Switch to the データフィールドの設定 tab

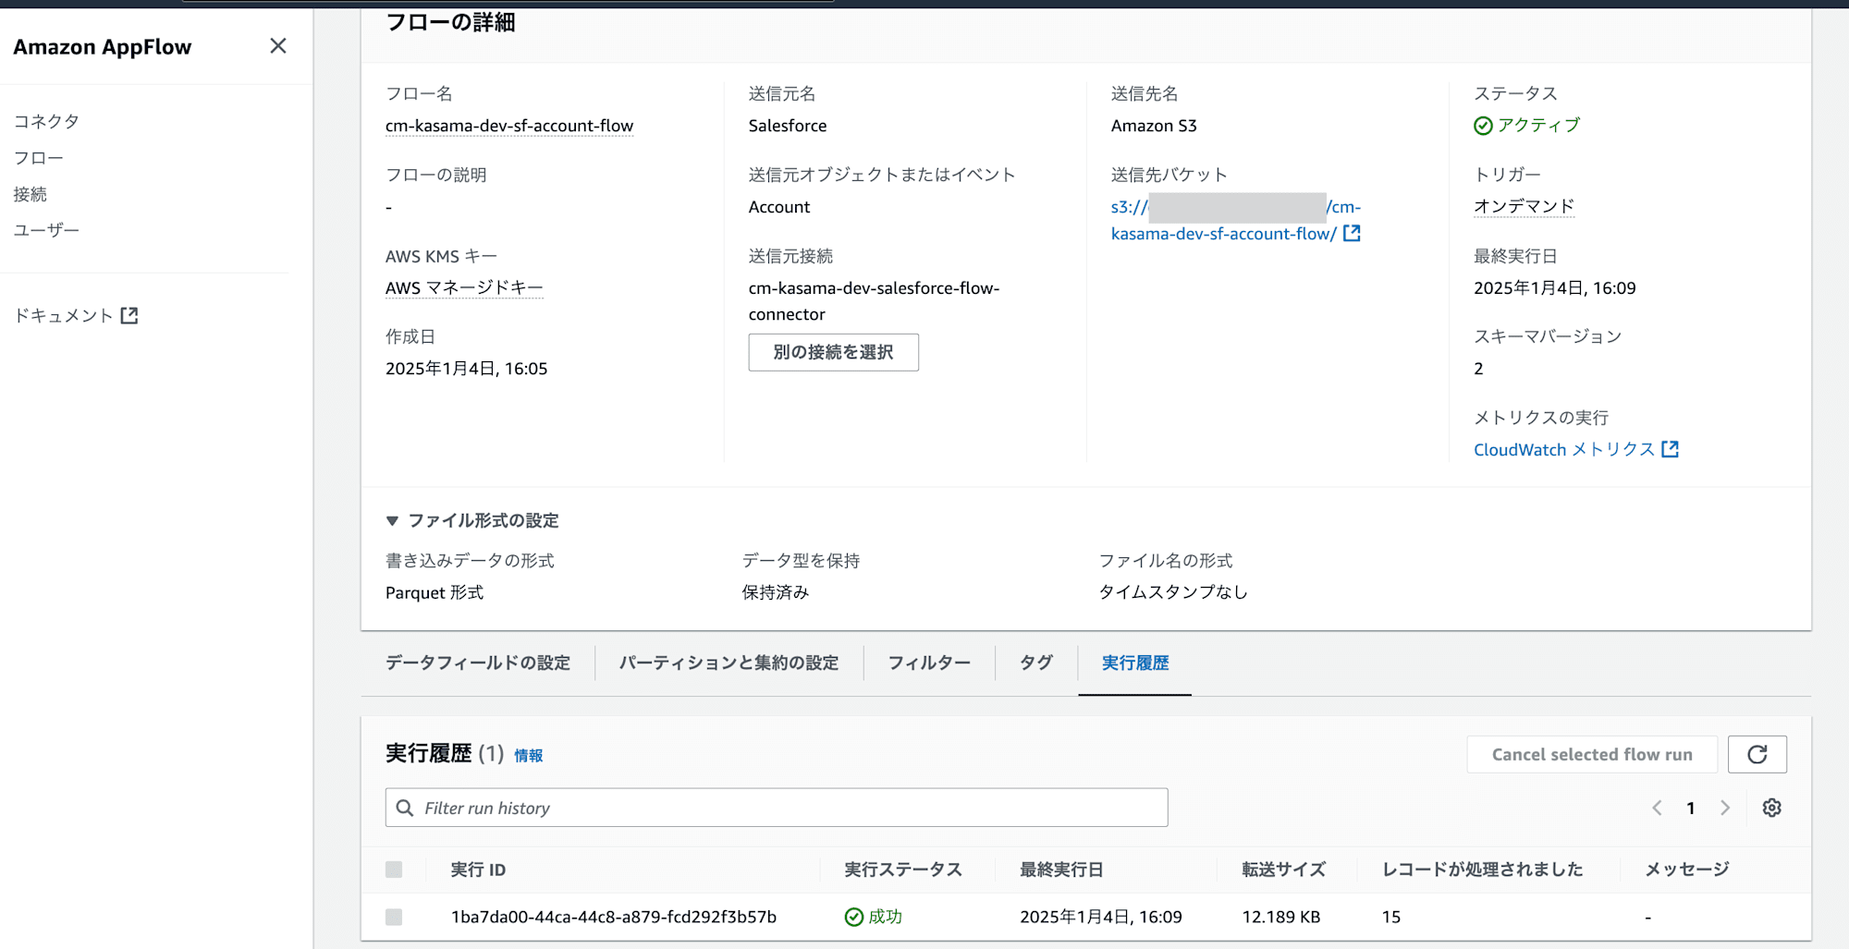tap(478, 663)
